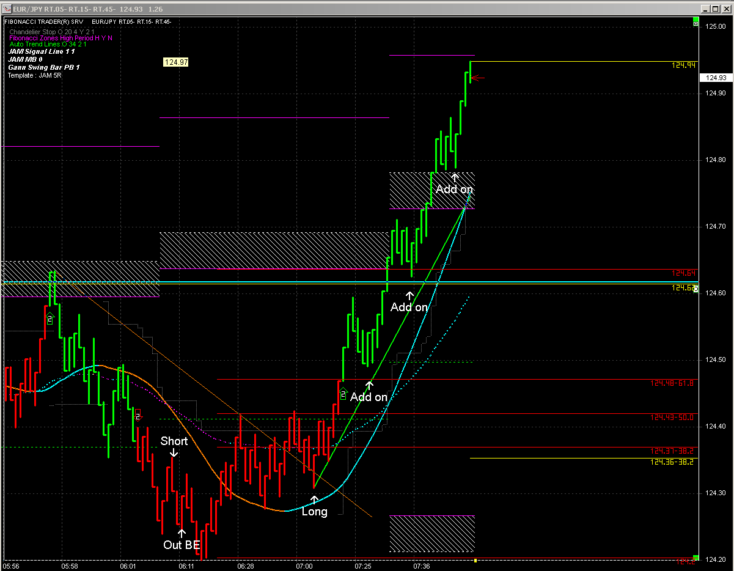Click the 06:01 time axis label
Image resolution: width=734 pixels, height=571 pixels.
click(128, 567)
